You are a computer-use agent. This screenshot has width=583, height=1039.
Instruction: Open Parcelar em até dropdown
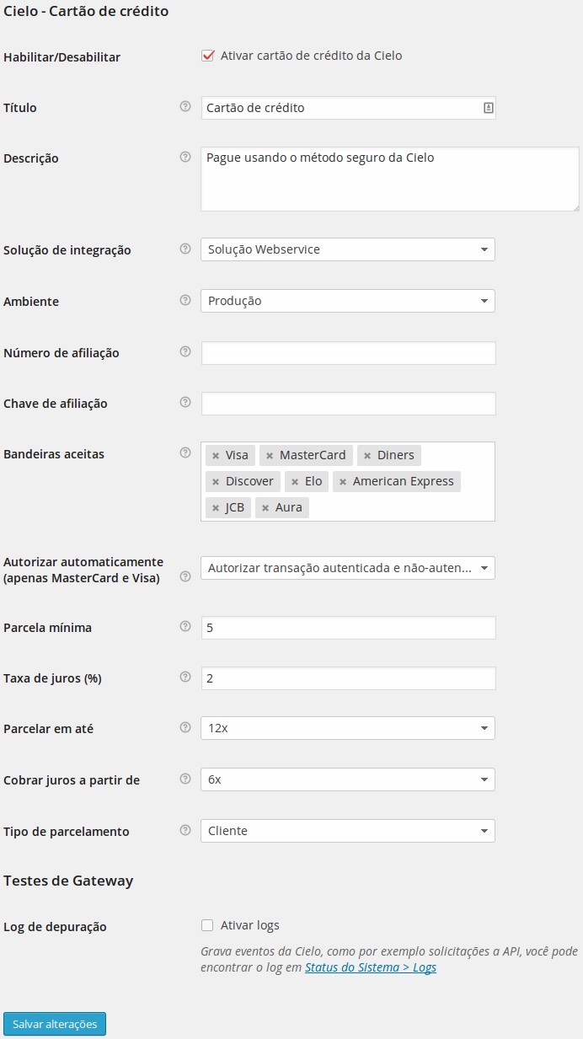347,728
